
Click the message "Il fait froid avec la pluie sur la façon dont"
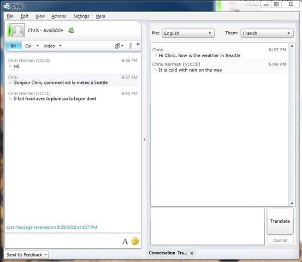click(55, 99)
